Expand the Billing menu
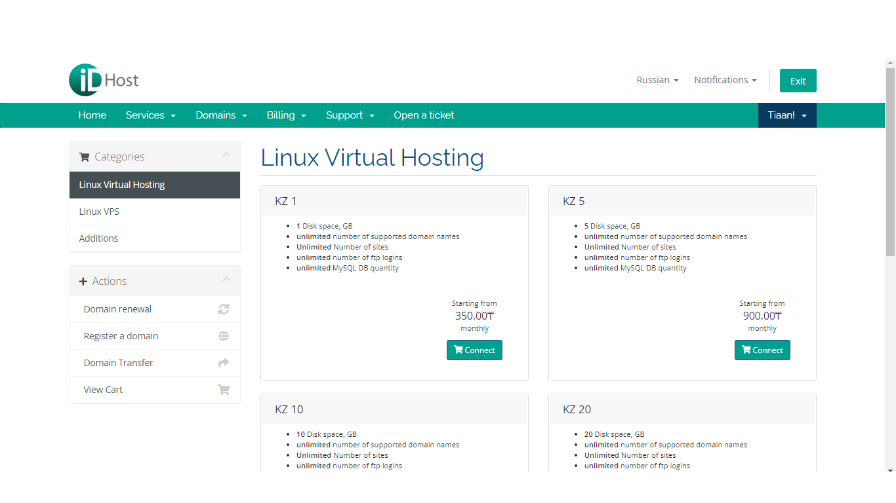 (x=287, y=115)
